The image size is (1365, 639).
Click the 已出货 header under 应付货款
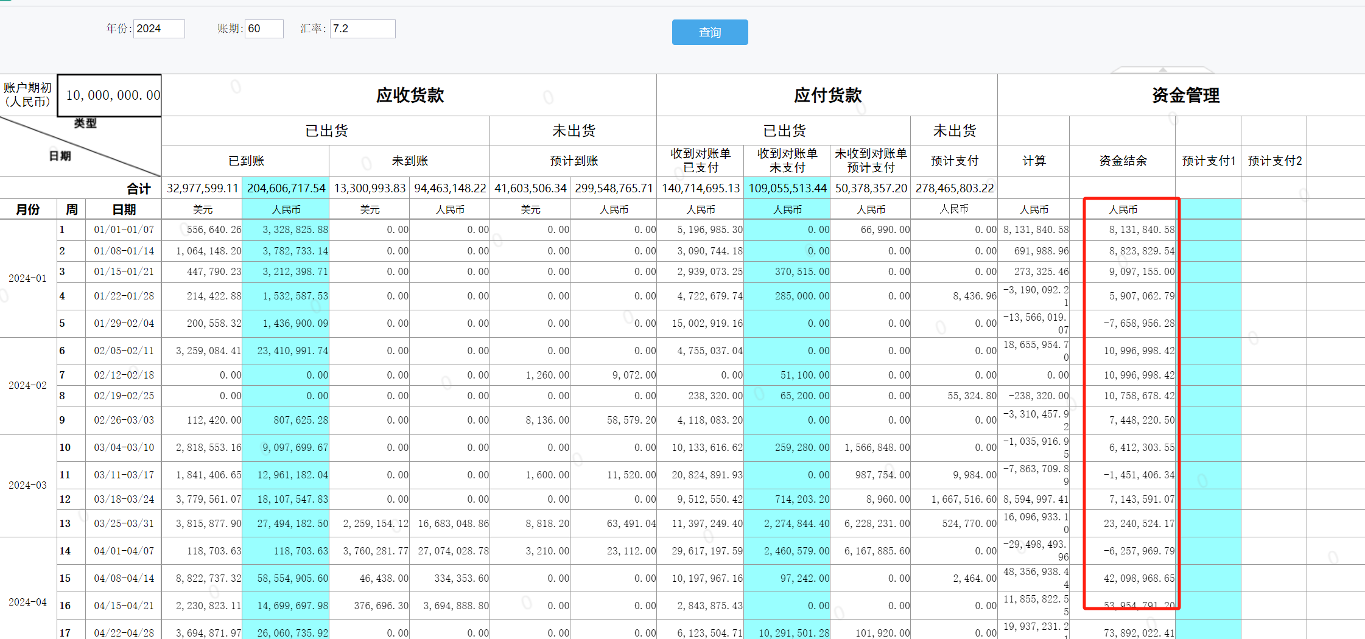(x=784, y=131)
